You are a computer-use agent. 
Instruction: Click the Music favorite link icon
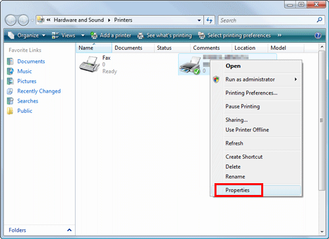(x=10, y=72)
